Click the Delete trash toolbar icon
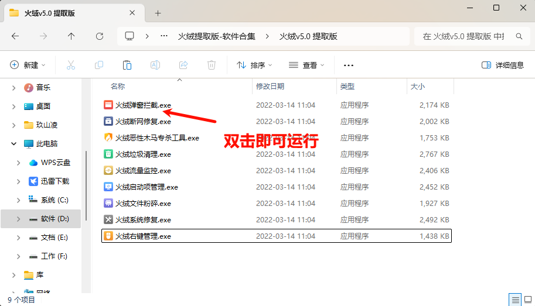The image size is (535, 306). [x=212, y=65]
